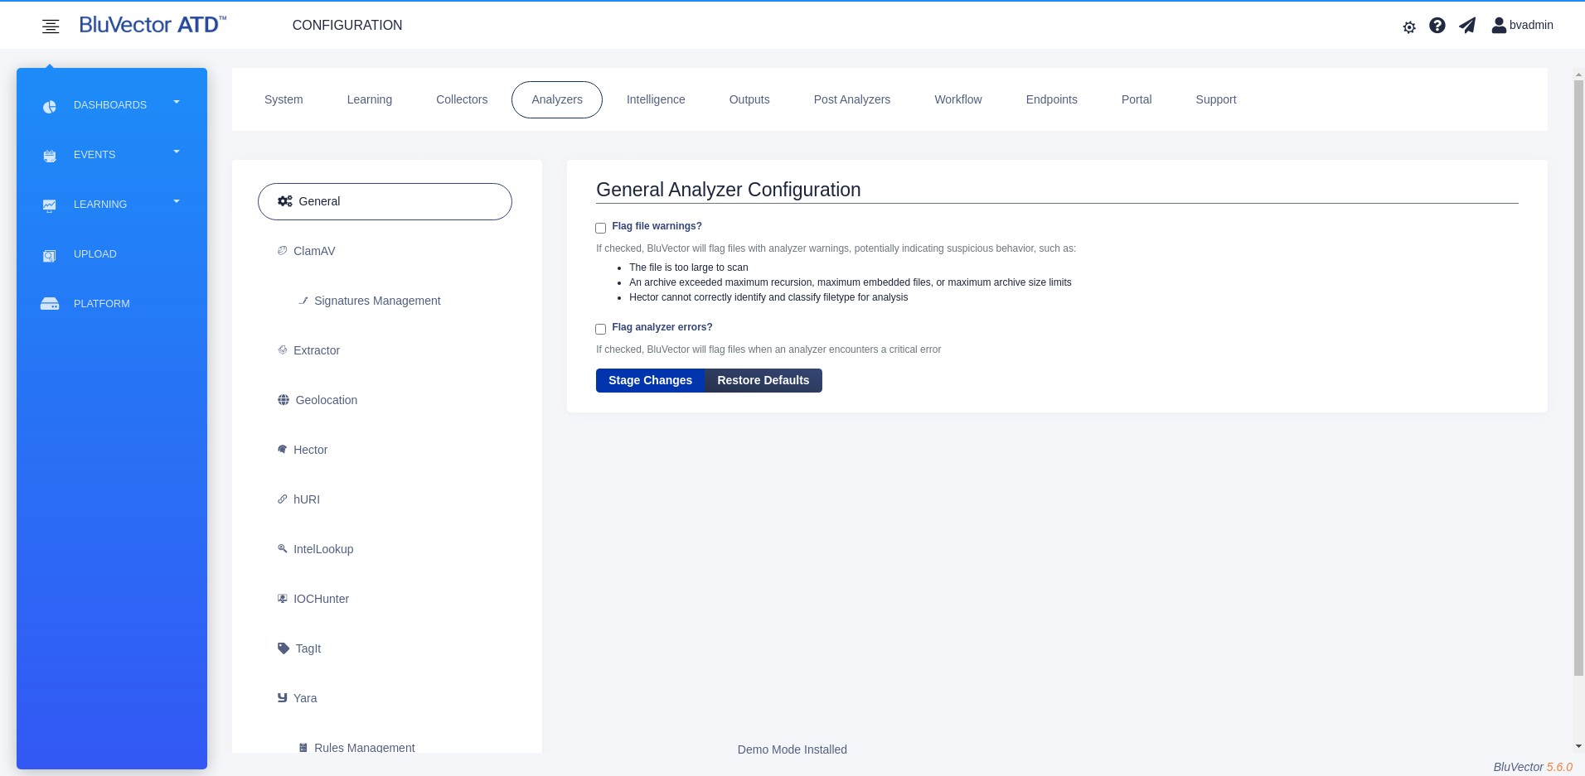Click the Signatures Management icon
Screen dimensions: 1585x776
(303, 301)
